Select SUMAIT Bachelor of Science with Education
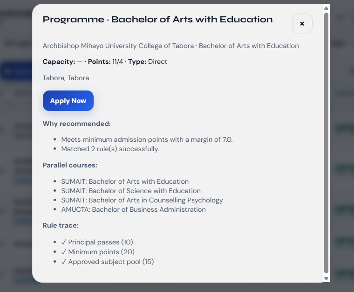This screenshot has height=292, width=354. click(131, 191)
